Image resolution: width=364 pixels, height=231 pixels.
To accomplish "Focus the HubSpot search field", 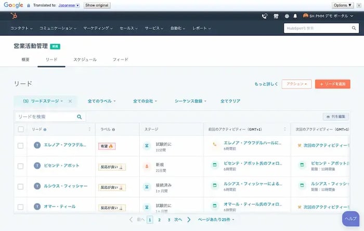I will click(x=321, y=28).
